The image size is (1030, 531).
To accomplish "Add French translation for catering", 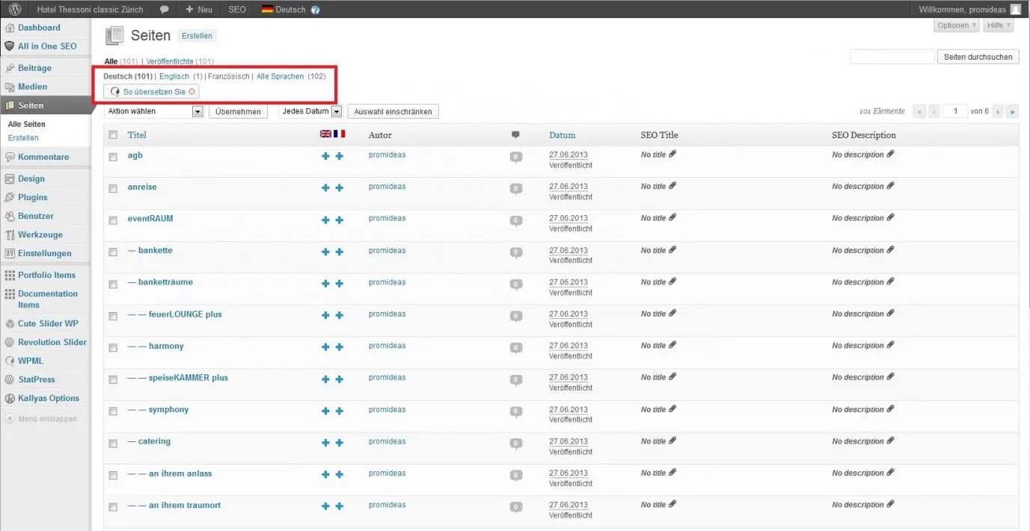I will click(x=340, y=443).
